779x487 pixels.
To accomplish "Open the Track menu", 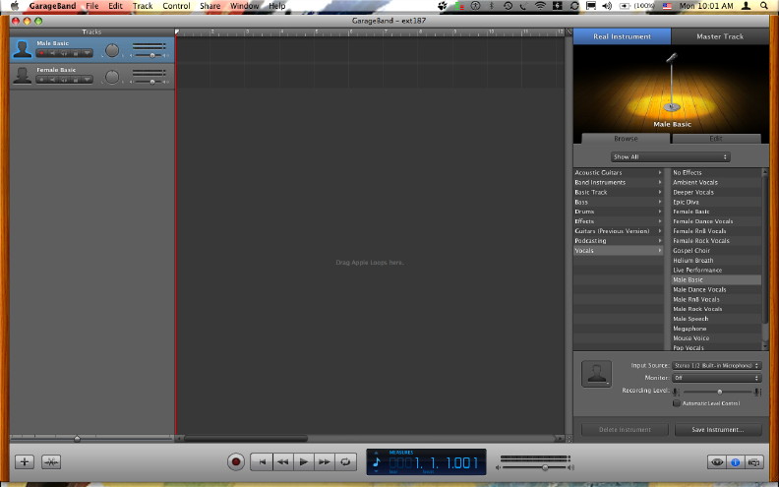I will click(142, 6).
